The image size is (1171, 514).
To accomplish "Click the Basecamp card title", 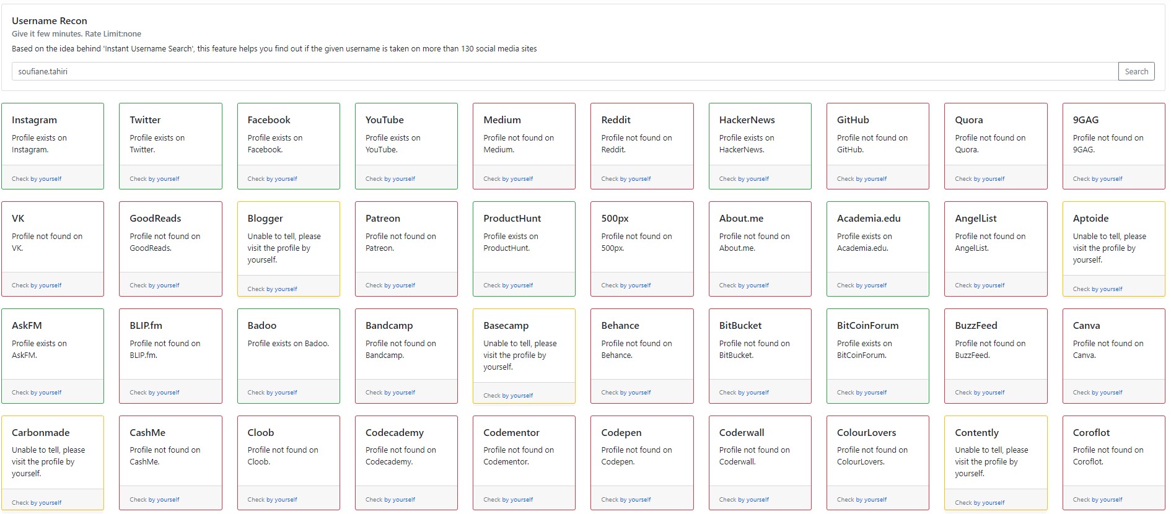I will [506, 326].
